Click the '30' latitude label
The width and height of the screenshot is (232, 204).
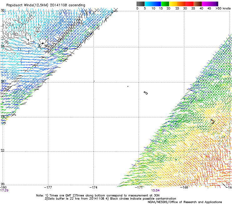tap(3, 10)
